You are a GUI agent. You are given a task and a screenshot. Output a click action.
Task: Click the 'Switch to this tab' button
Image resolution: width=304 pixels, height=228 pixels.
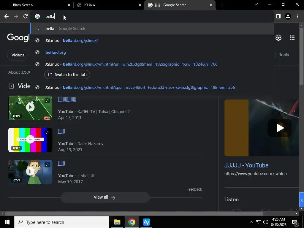[67, 75]
